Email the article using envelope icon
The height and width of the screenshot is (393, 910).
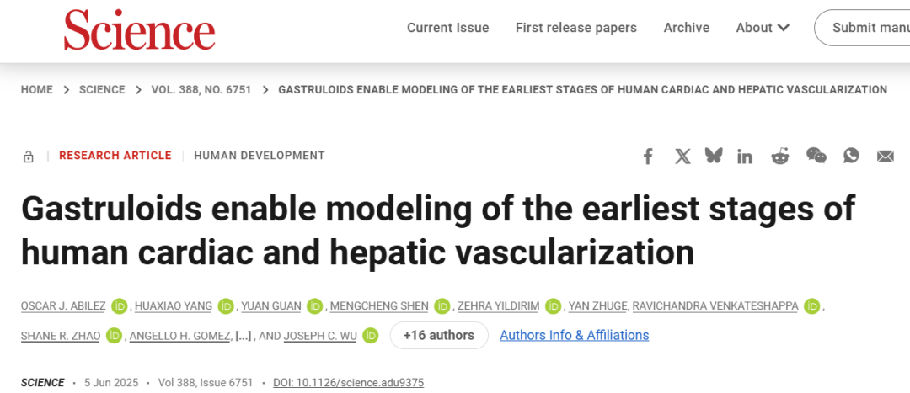coord(885,156)
